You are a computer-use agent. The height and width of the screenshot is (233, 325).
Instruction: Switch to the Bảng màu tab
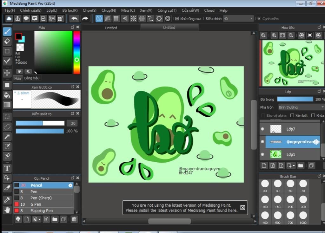(32, 78)
